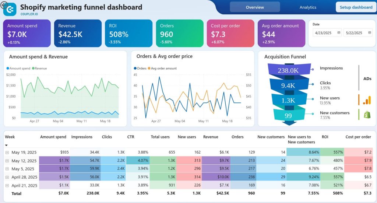Click the Avg order amount KPI card
377x203 pixels.
click(282, 34)
